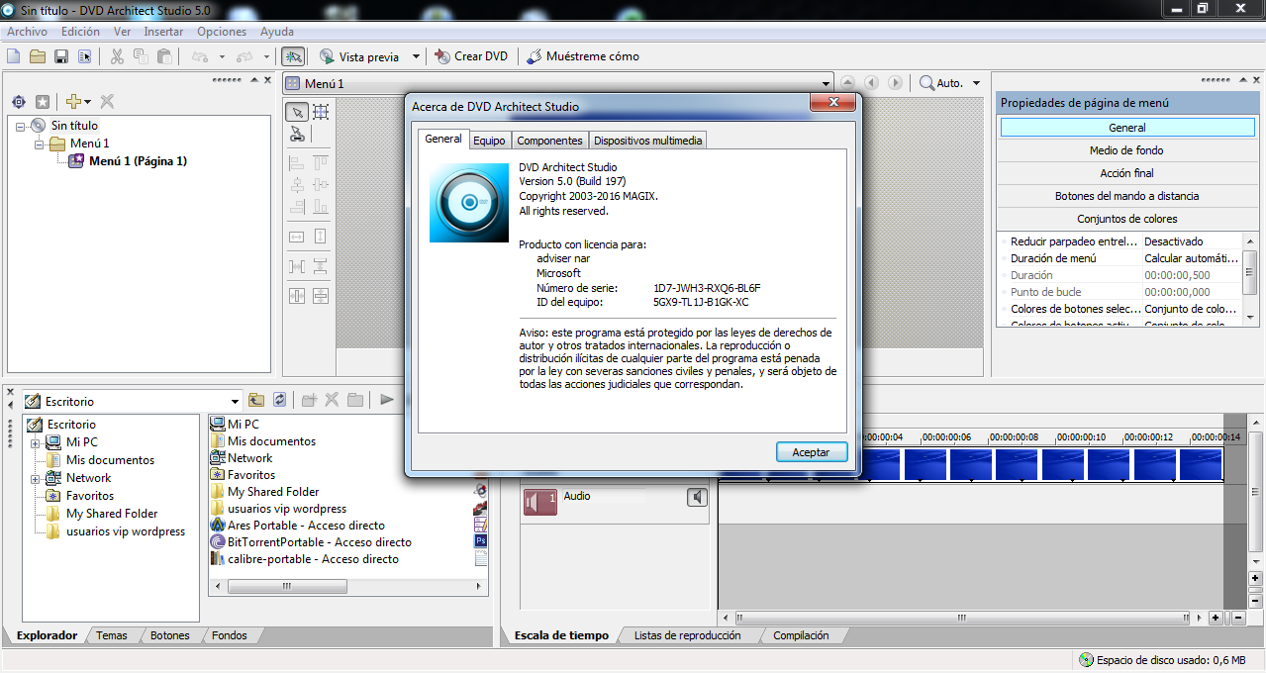Screen dimensions: 1266x673
Task: Click the Crear DVD toolbar button
Action: (x=471, y=56)
